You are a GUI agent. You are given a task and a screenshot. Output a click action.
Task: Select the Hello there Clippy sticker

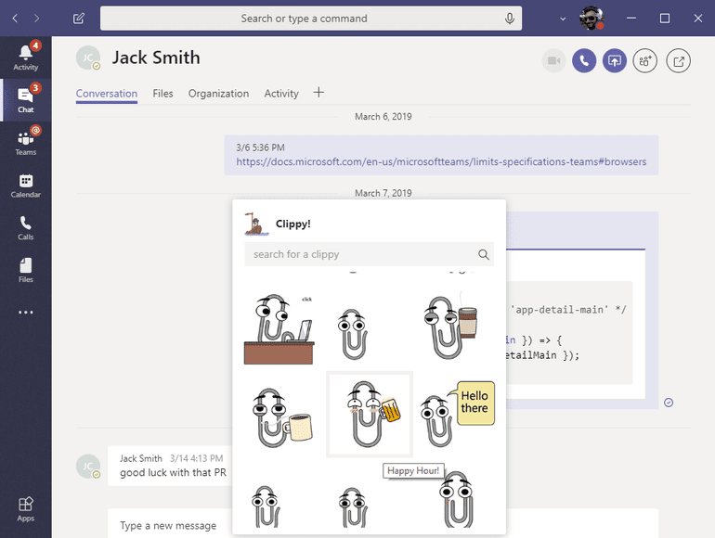click(x=458, y=414)
